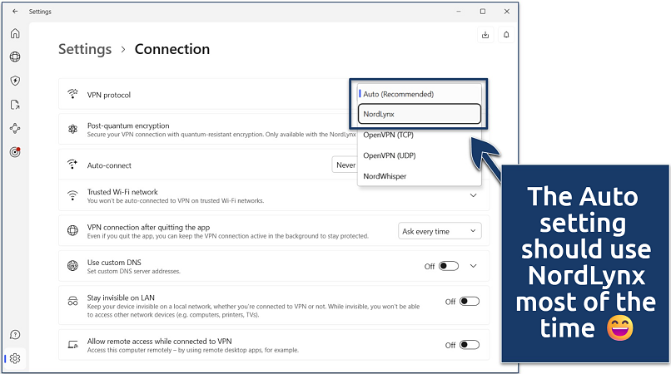Toggle the Use custom DNS switch
671x374 pixels.
click(449, 266)
